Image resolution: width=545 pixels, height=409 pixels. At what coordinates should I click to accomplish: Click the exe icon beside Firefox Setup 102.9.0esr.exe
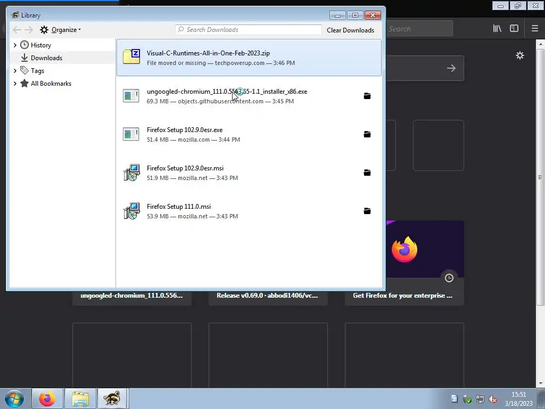click(131, 134)
